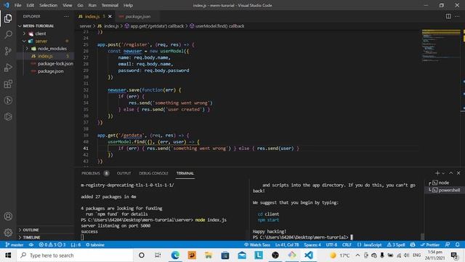This screenshot has height=262, width=465.
Task: Switch to the OUTPUT panel tab
Action: coord(124,173)
